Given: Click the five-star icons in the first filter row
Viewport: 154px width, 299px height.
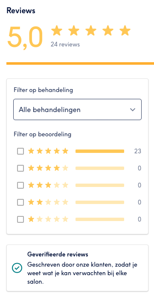Looking at the screenshot, I should [x=48, y=151].
